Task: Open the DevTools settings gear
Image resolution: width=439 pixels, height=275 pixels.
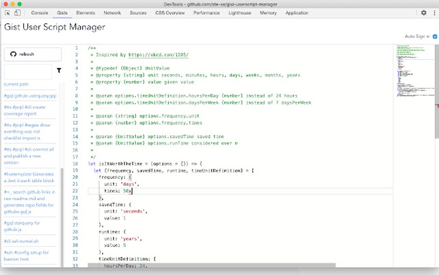Action: [x=424, y=13]
